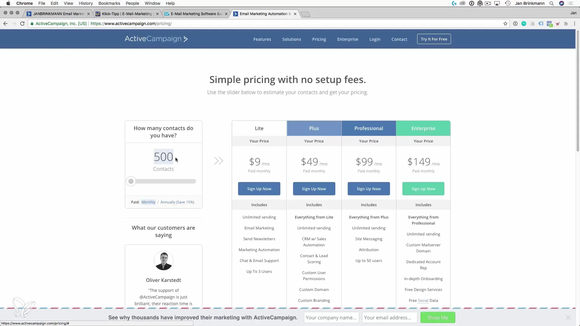This screenshot has height=326, width=580.
Task: Open the Login page link
Action: 375,39
